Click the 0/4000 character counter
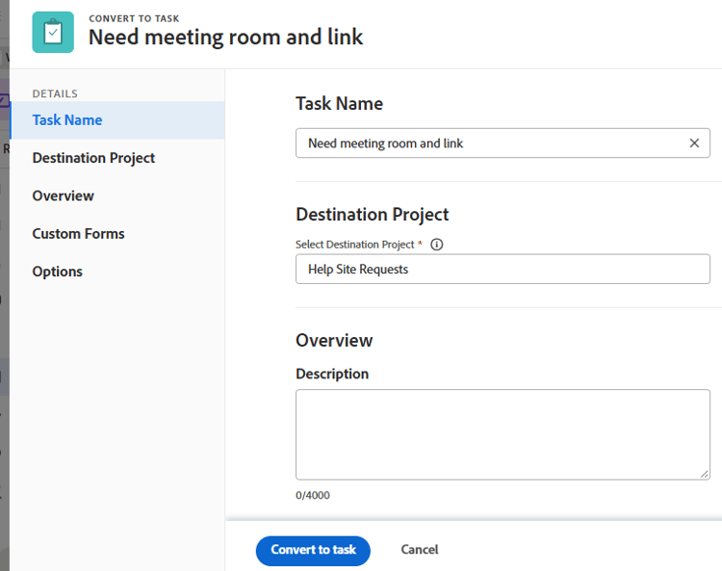 313,496
